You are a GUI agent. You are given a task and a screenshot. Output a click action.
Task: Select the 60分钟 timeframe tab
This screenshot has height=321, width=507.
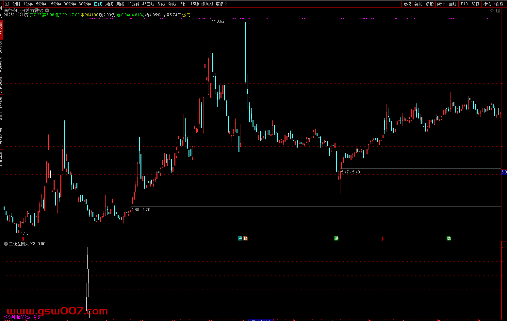[x=85, y=4]
